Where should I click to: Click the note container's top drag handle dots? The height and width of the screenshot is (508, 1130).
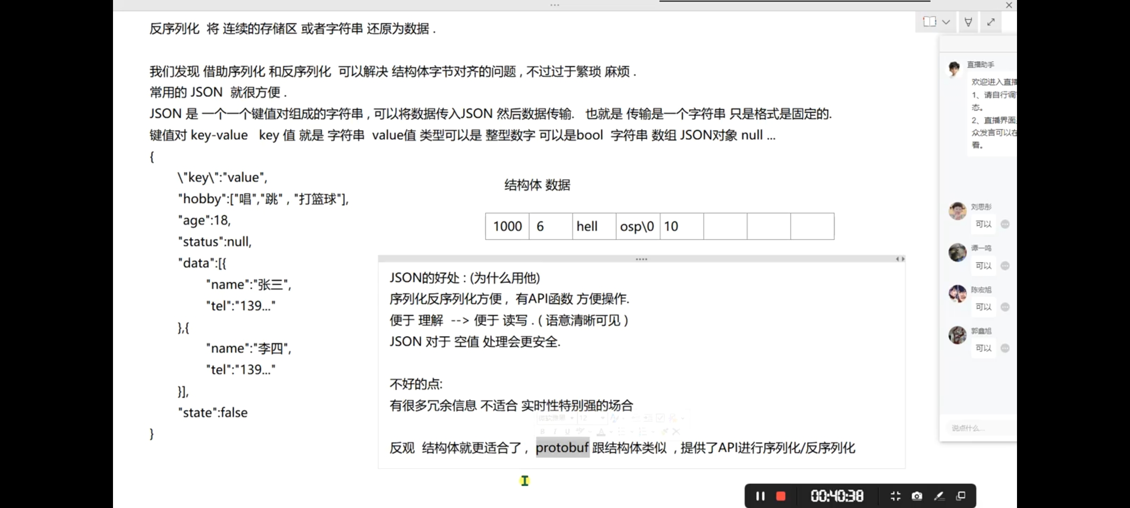[641, 259]
